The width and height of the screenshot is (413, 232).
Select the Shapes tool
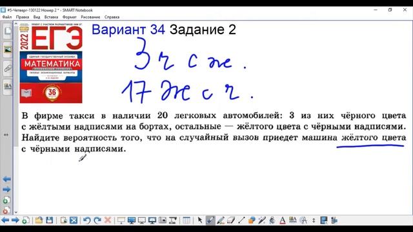click(x=252, y=220)
